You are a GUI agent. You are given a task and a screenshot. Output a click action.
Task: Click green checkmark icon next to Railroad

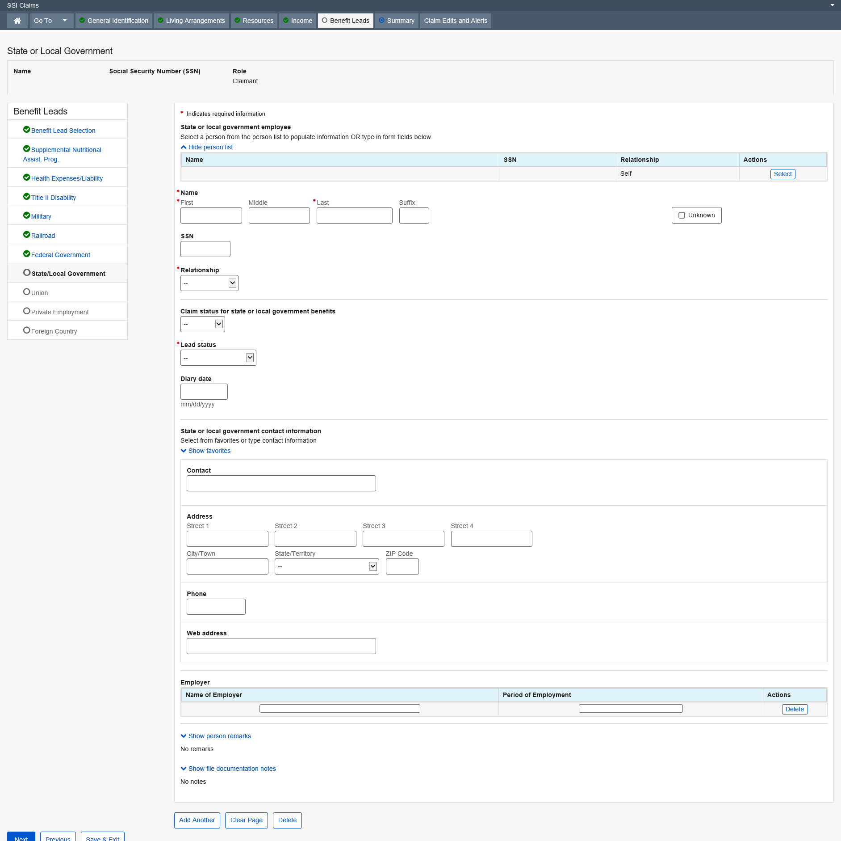26,235
